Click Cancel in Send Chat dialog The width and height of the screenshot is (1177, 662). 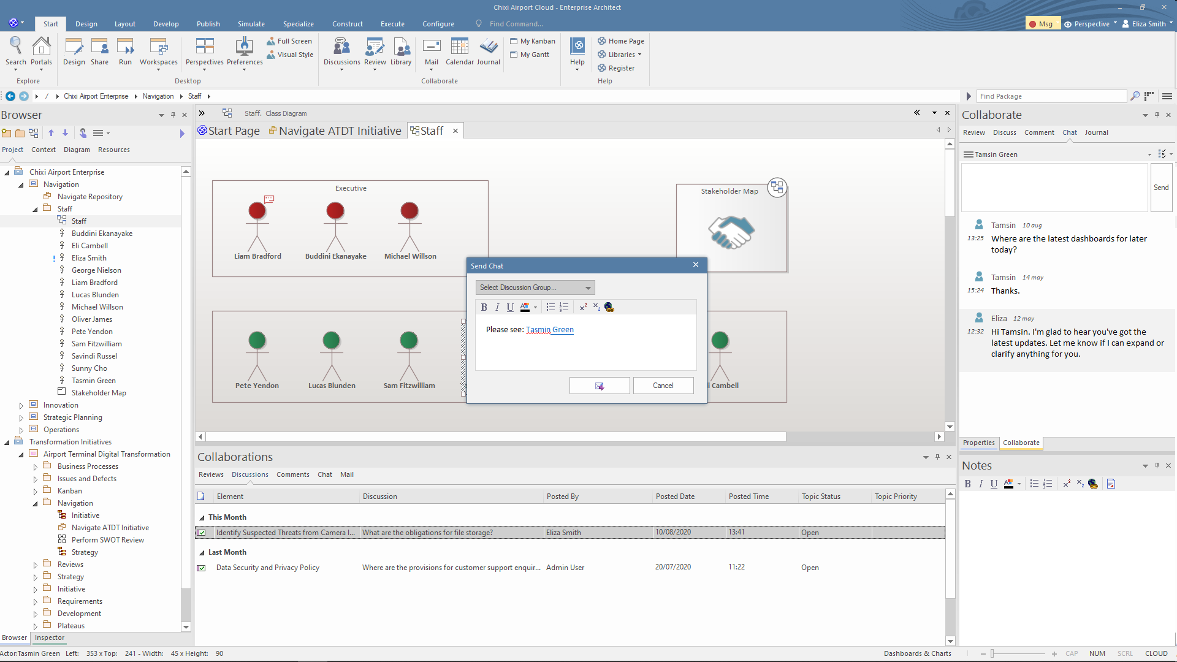click(x=663, y=386)
